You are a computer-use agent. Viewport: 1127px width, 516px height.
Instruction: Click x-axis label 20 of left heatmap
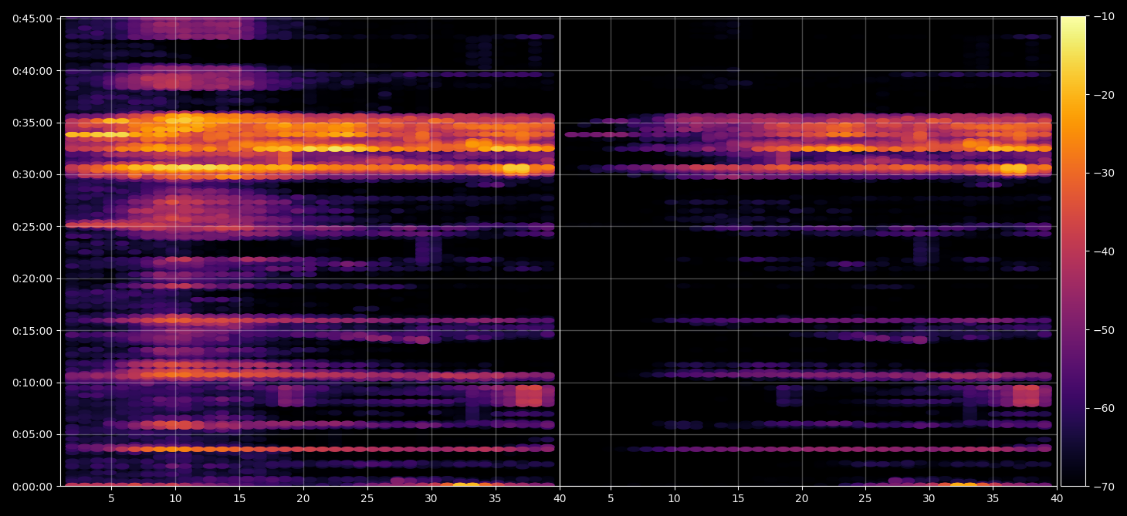pos(303,499)
